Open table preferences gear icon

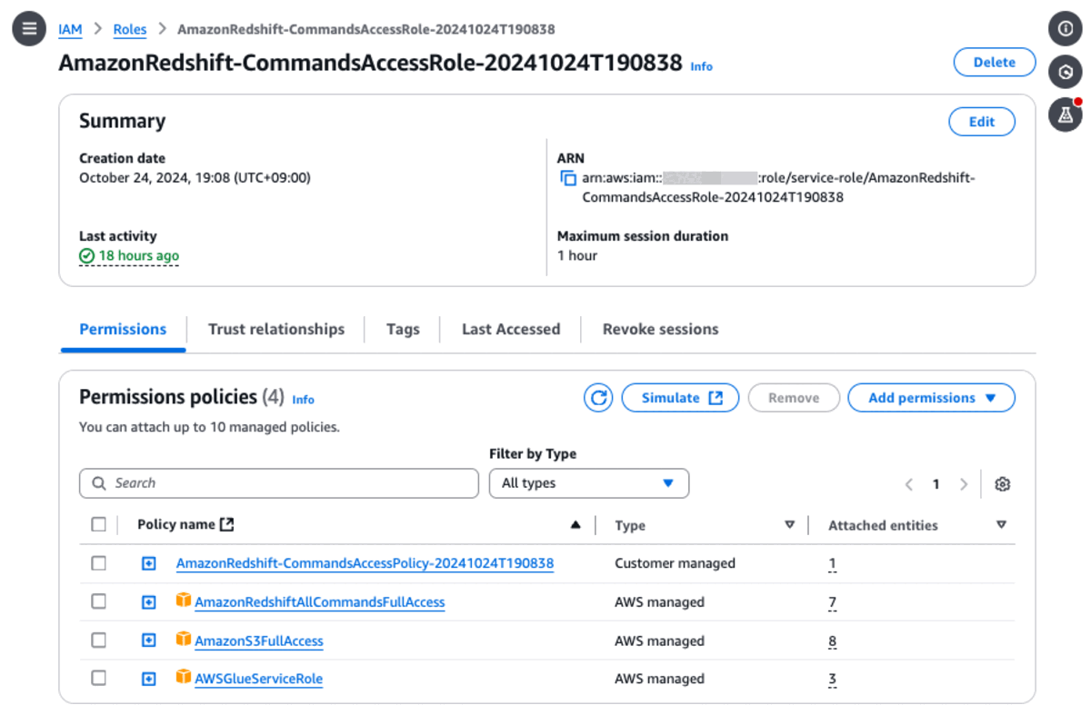click(1002, 484)
